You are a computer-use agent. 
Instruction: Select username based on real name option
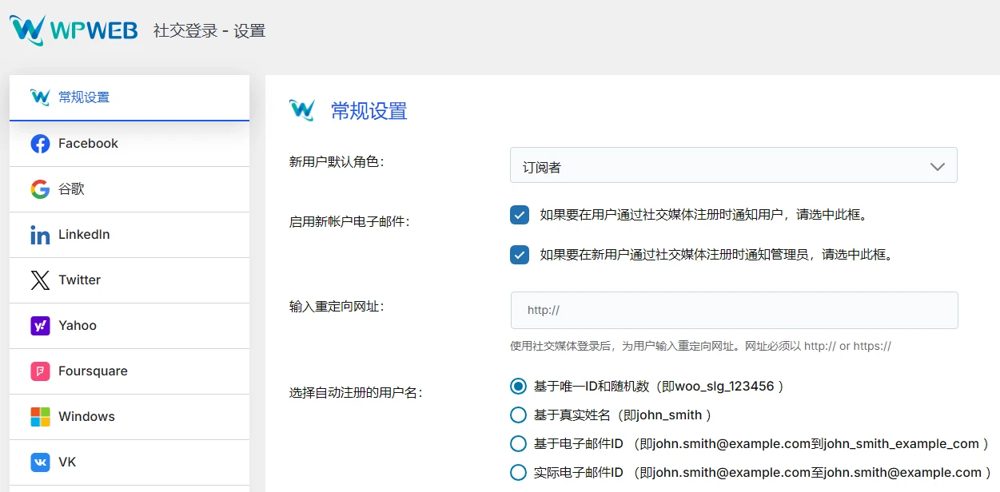click(518, 415)
